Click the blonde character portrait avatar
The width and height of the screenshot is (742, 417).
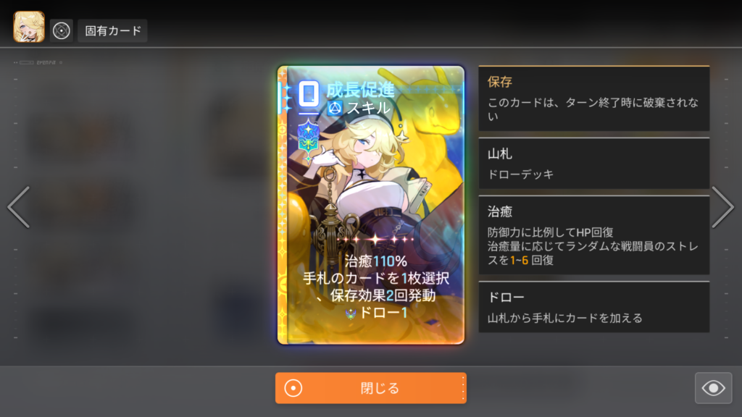(x=29, y=27)
